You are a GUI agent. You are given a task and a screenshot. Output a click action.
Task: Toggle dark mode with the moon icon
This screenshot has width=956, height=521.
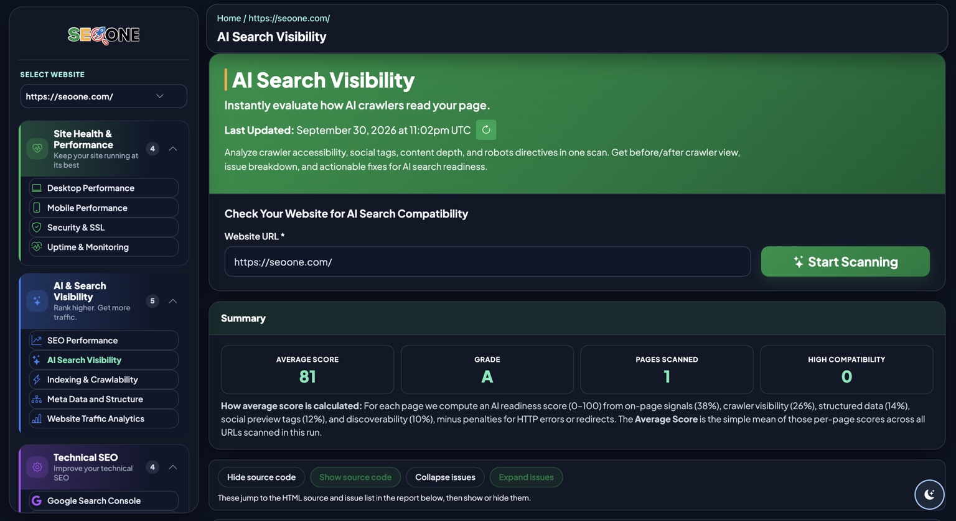[929, 494]
